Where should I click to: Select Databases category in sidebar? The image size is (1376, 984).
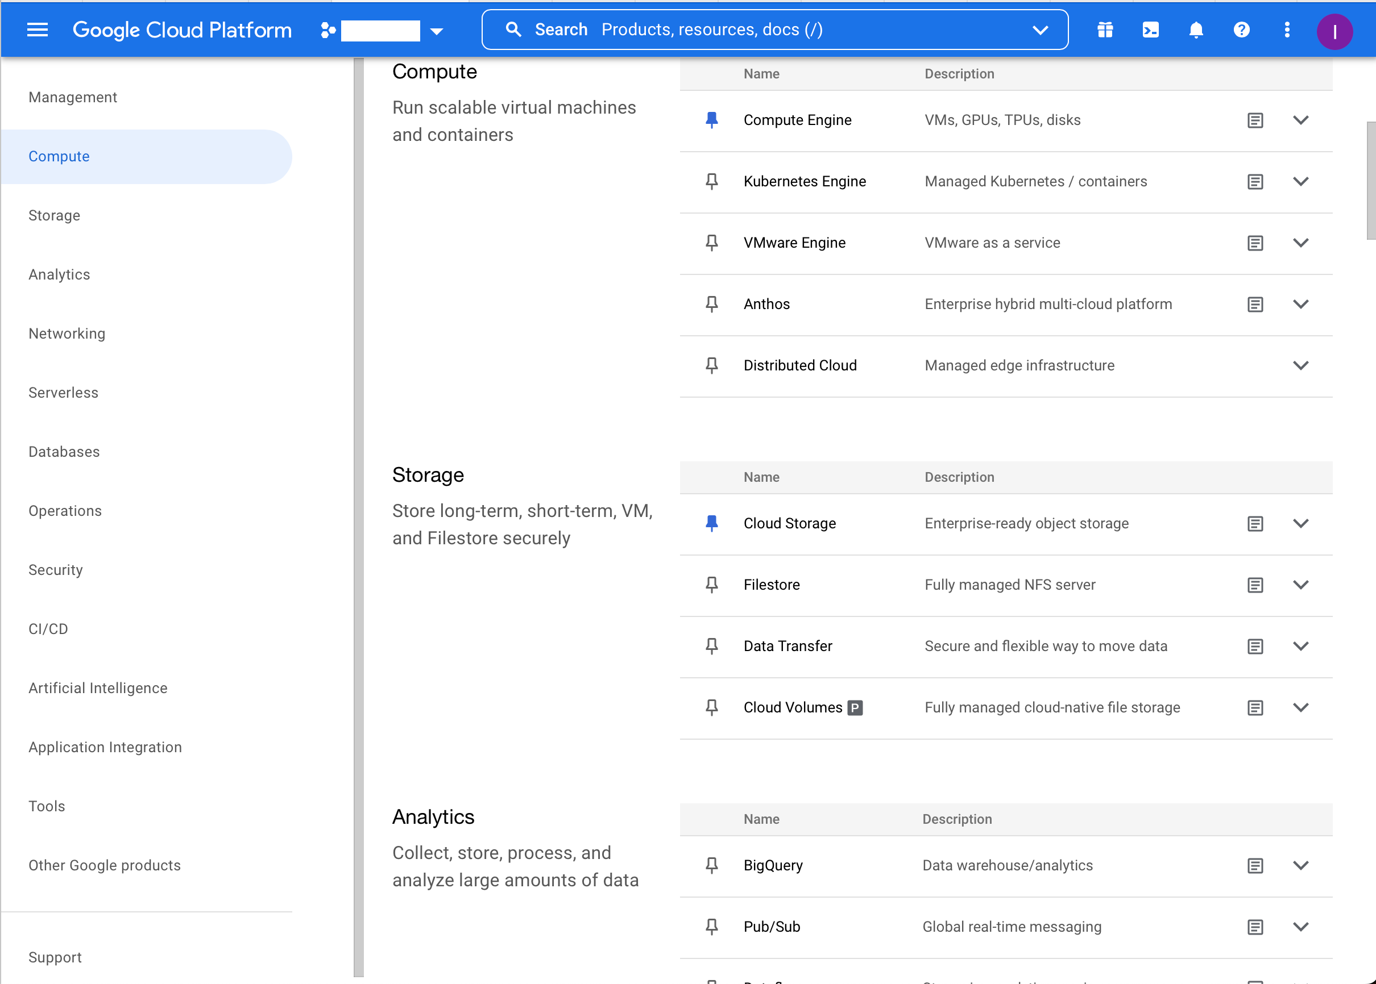coord(64,452)
